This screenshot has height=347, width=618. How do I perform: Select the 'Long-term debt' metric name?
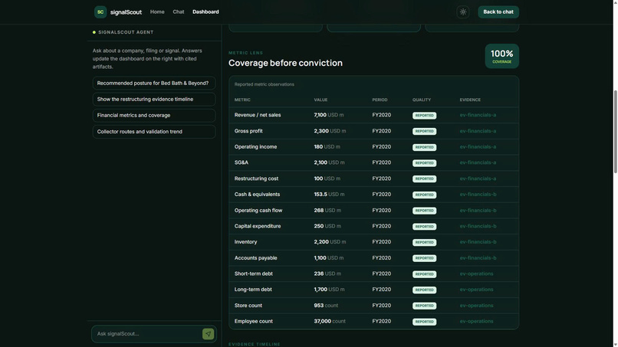pyautogui.click(x=253, y=290)
